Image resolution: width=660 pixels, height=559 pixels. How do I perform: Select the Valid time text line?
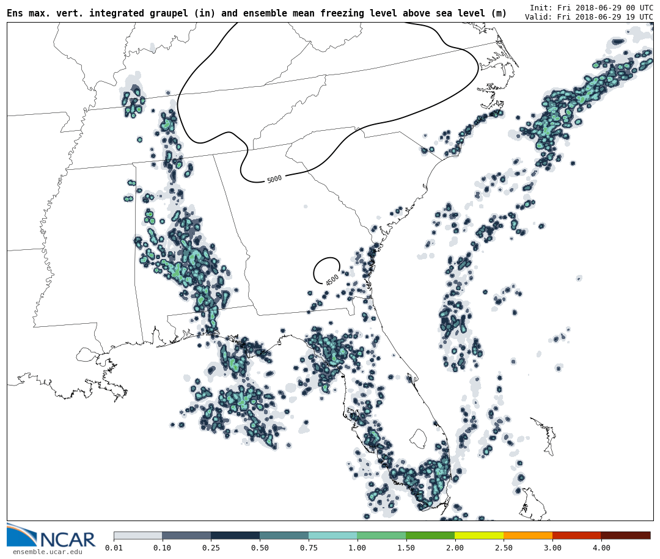click(x=588, y=17)
